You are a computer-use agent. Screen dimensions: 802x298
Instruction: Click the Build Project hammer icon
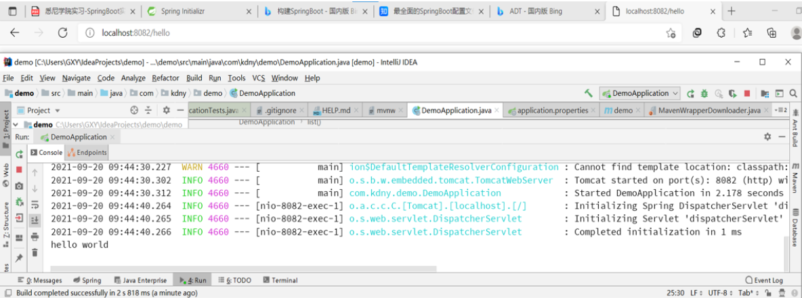tap(589, 93)
